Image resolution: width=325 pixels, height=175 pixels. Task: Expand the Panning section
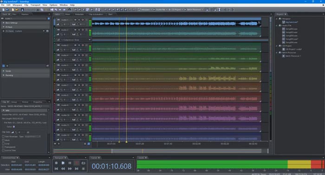click(4, 75)
